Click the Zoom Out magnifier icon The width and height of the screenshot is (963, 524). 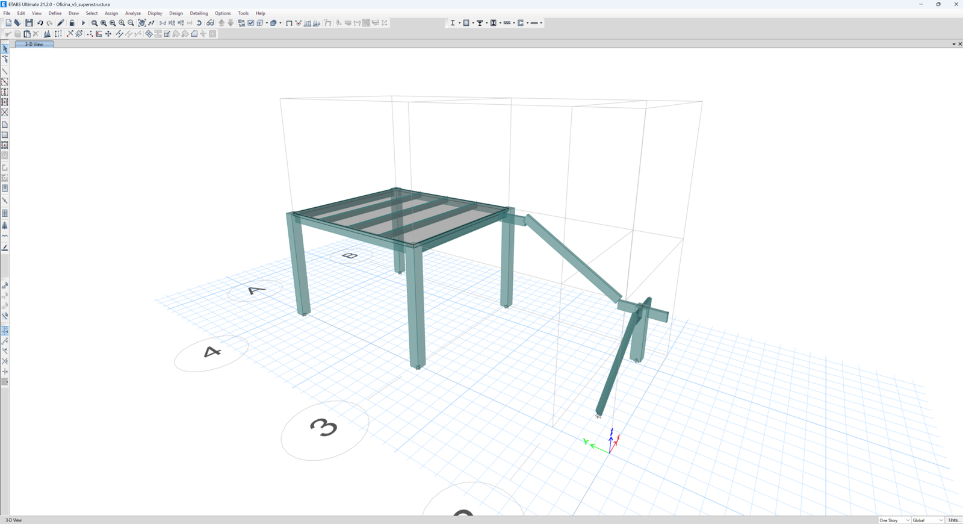(131, 23)
